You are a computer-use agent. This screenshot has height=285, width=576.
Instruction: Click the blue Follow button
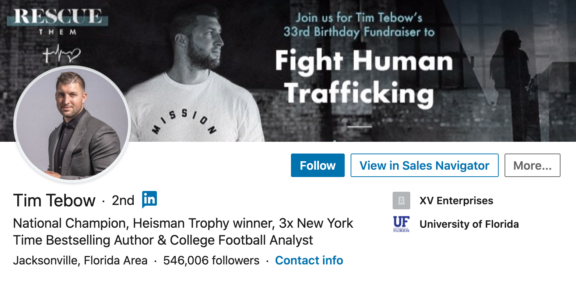317,165
